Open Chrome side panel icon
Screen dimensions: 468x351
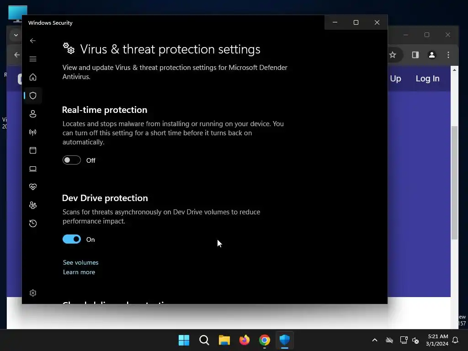[415, 55]
